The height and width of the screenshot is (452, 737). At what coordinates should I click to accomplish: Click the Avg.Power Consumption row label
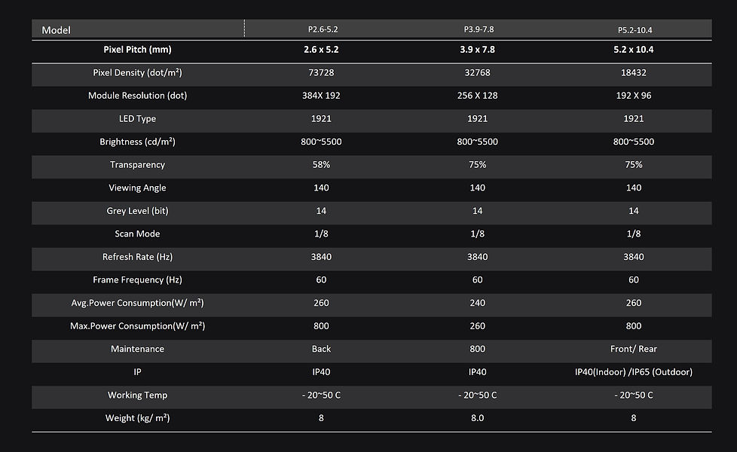137,303
